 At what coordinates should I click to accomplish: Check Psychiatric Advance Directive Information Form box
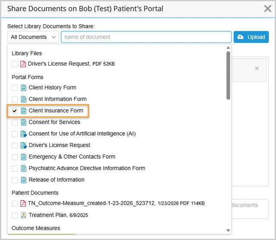click(15, 169)
